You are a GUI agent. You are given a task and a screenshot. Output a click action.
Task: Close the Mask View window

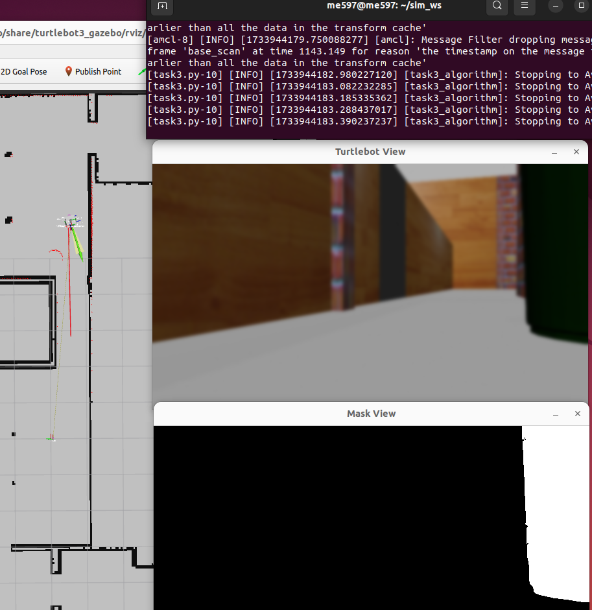click(x=578, y=414)
